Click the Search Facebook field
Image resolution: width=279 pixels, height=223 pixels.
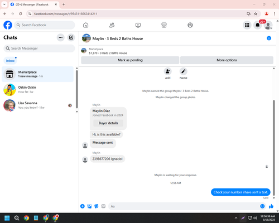point(45,25)
